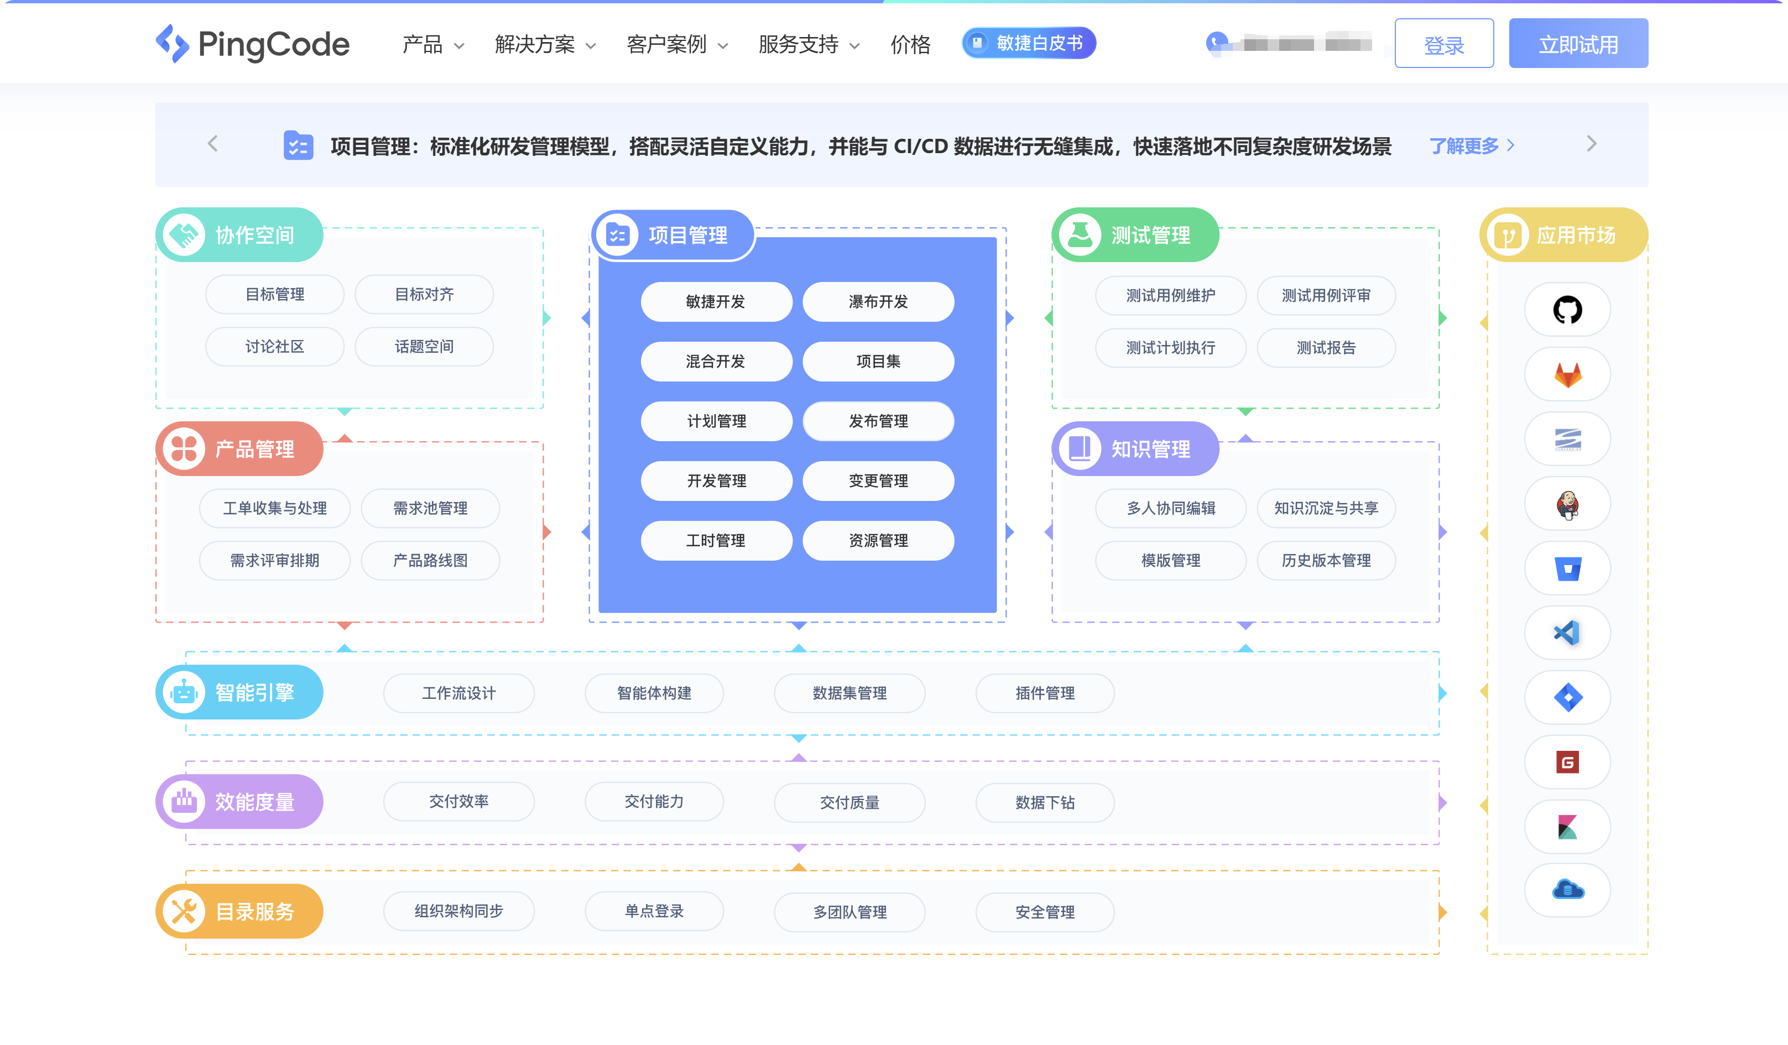Click the 智能引擎 robot icon
This screenshot has width=1788, height=1045.
click(x=184, y=692)
